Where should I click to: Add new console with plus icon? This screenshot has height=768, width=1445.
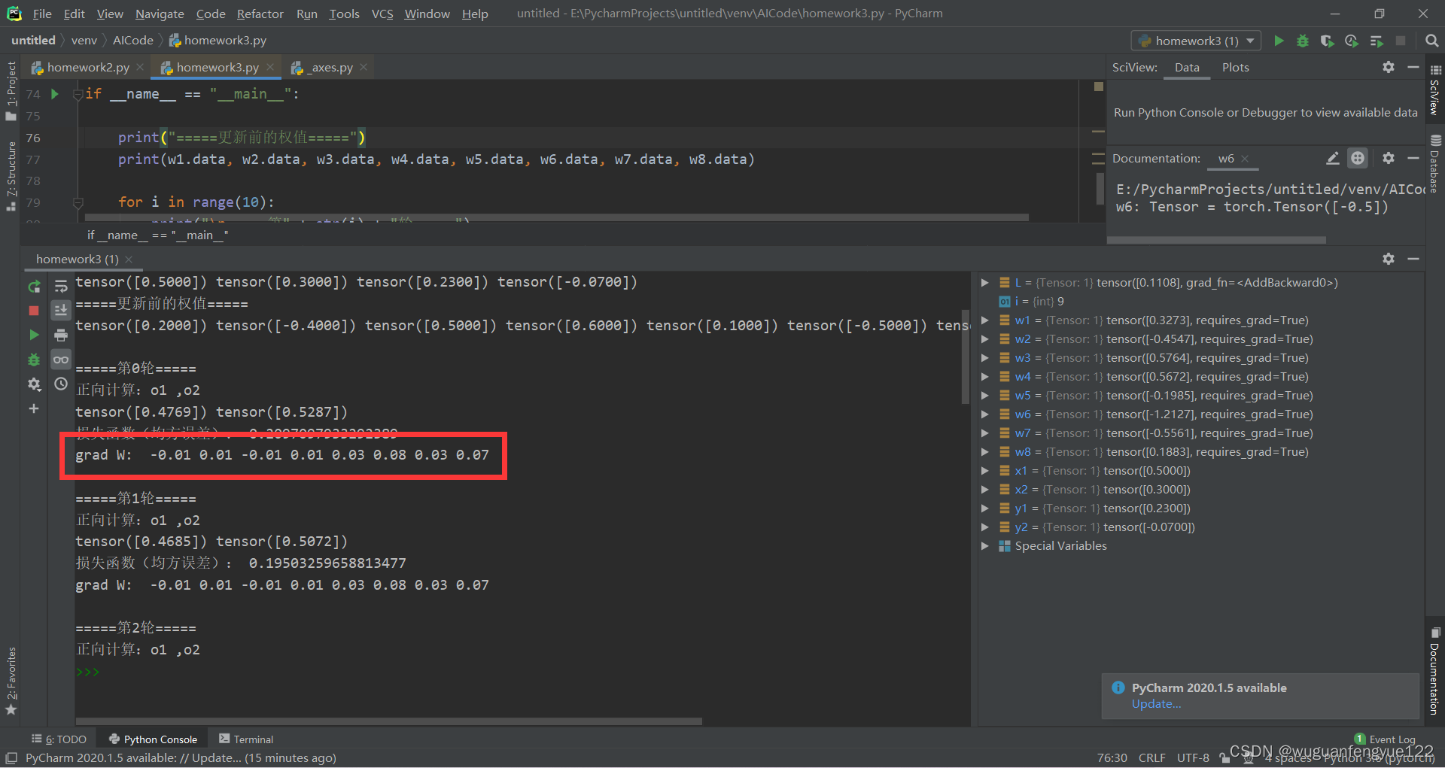pos(34,408)
